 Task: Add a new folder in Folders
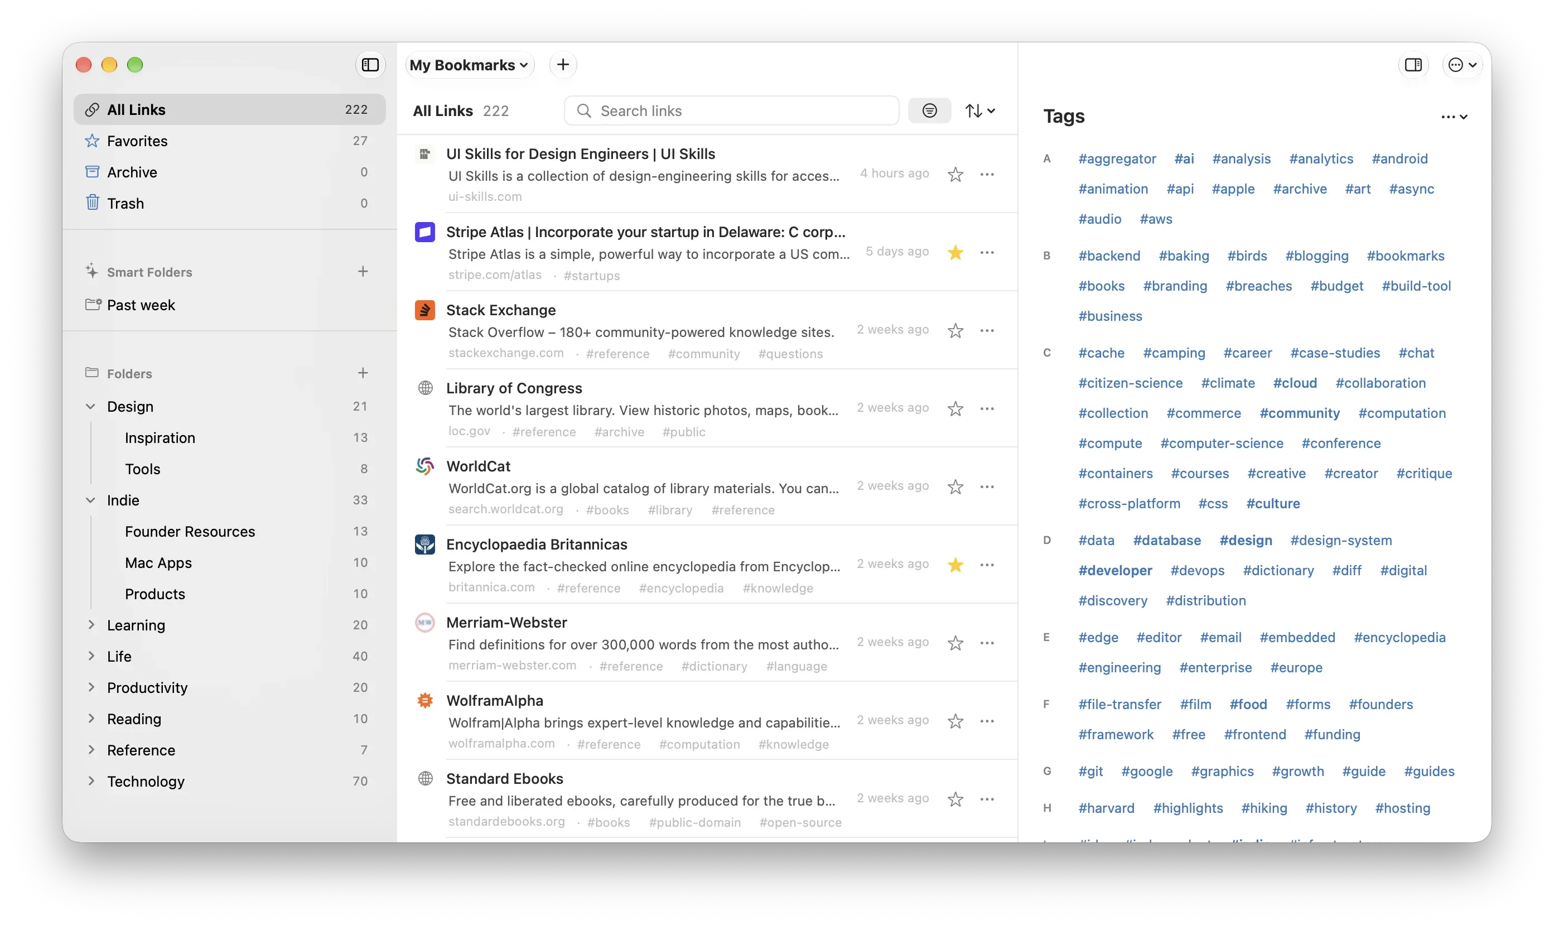click(363, 373)
